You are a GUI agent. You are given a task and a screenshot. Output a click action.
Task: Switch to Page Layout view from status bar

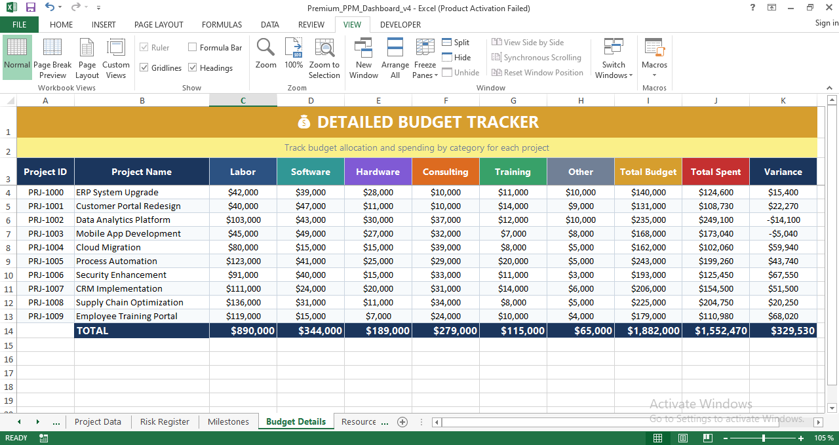point(682,438)
